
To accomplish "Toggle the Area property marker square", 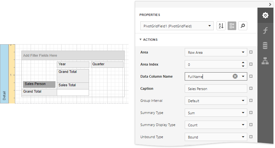I will pyautogui.click(x=251, y=52).
